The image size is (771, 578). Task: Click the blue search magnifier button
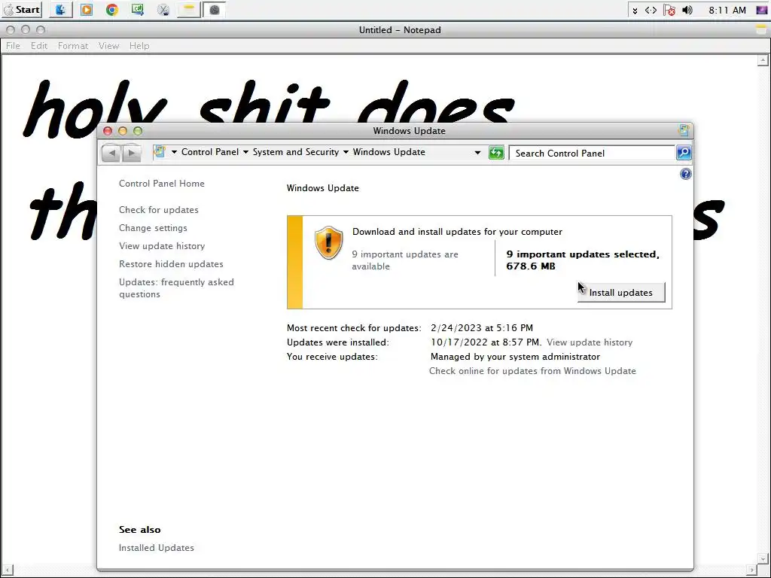tap(684, 153)
